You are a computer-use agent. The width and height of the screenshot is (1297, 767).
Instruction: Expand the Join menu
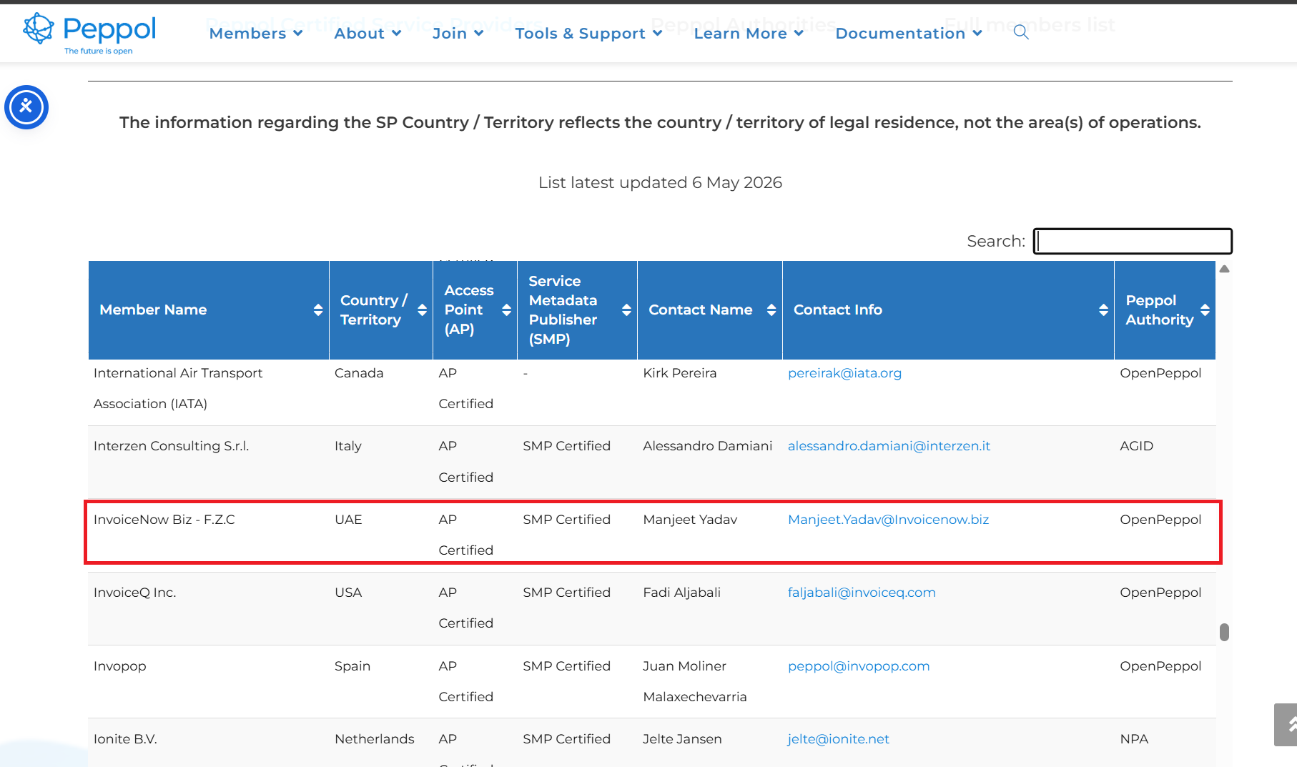click(x=458, y=33)
